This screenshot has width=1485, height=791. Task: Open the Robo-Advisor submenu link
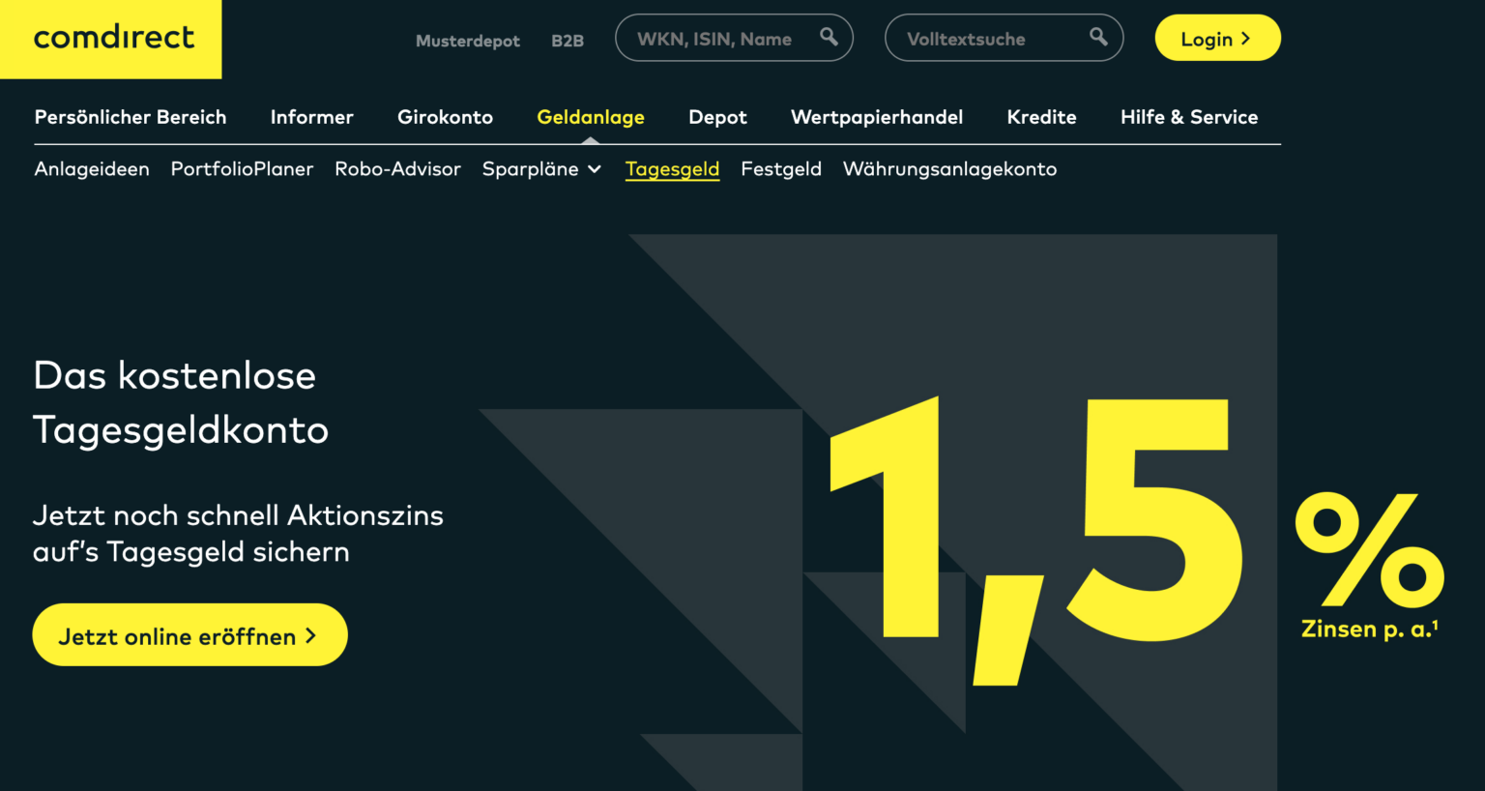click(397, 169)
